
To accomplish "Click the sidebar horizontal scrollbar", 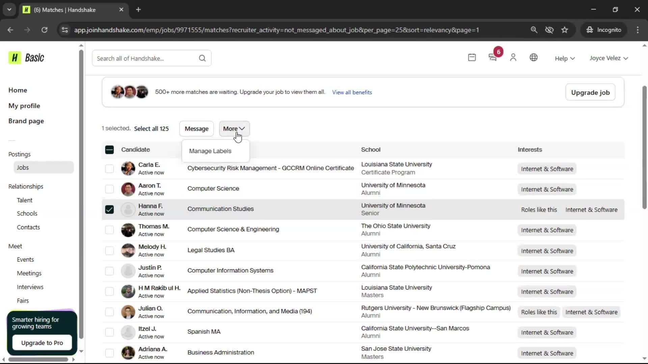I will (38, 360).
